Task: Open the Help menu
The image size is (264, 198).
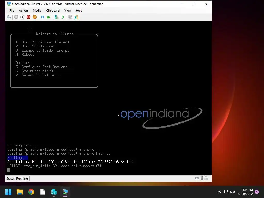Action: (x=79, y=10)
